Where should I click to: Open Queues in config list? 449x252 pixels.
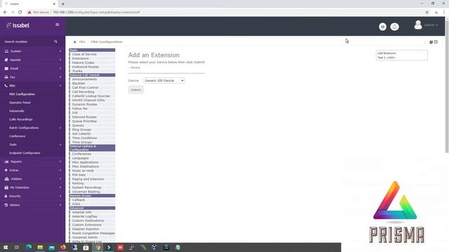(x=78, y=125)
